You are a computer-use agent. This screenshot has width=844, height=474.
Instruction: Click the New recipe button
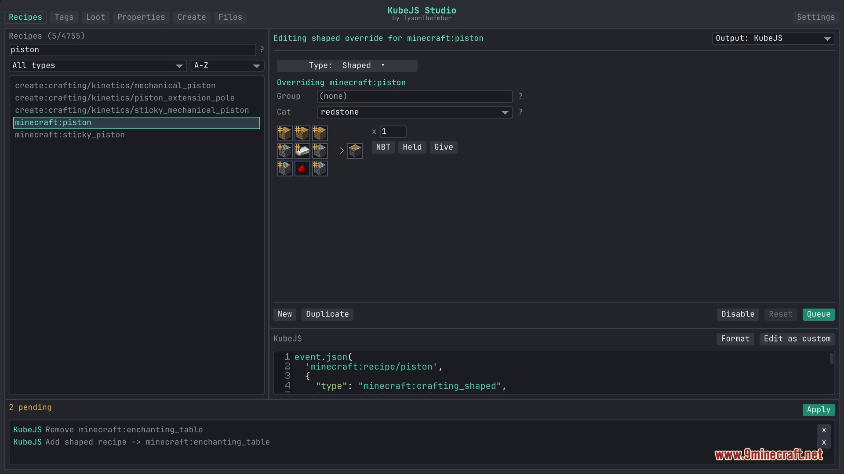[x=285, y=314]
